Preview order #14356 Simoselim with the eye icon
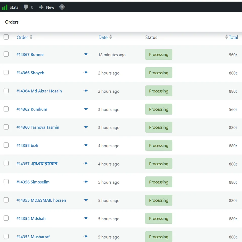This screenshot has height=242, width=242. click(86, 182)
